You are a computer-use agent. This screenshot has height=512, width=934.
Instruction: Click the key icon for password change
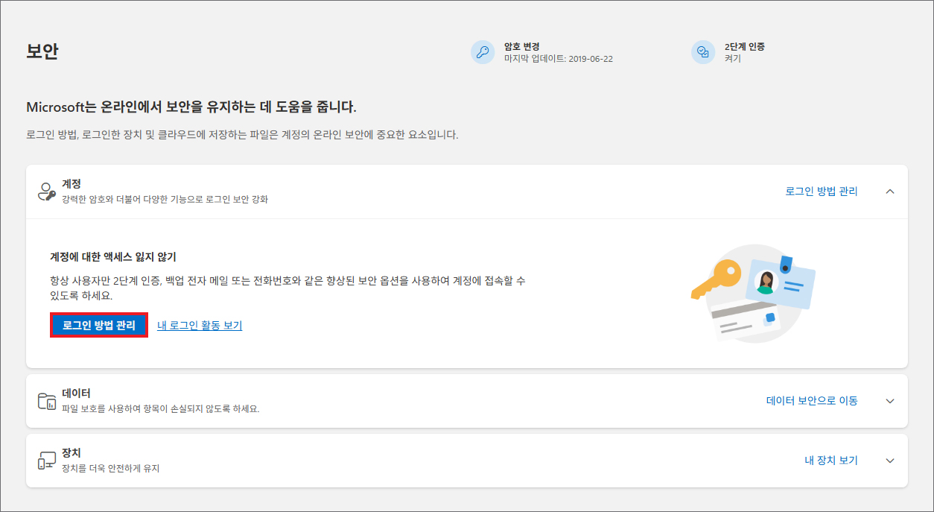tap(483, 52)
